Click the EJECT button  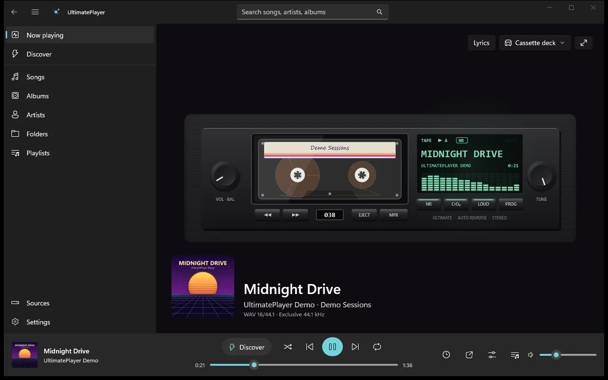pos(364,215)
